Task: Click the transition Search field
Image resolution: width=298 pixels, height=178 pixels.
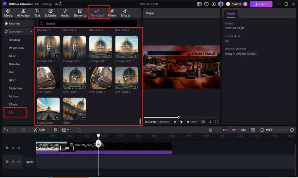Action: pos(87,23)
